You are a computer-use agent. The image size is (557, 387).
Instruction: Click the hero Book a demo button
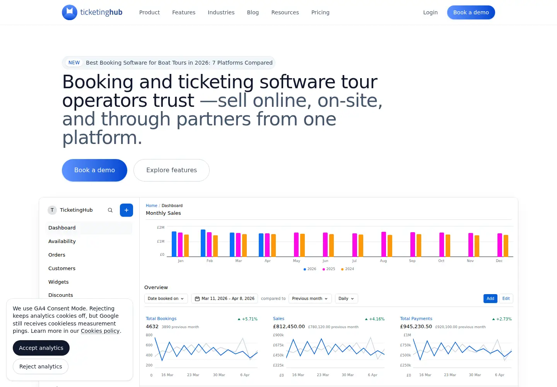coord(94,170)
